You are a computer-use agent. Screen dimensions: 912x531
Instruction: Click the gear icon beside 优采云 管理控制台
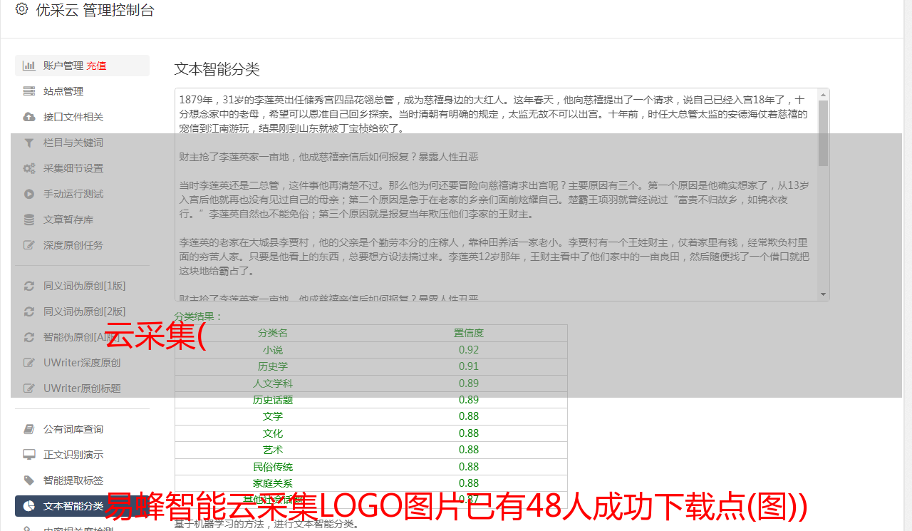(x=21, y=9)
